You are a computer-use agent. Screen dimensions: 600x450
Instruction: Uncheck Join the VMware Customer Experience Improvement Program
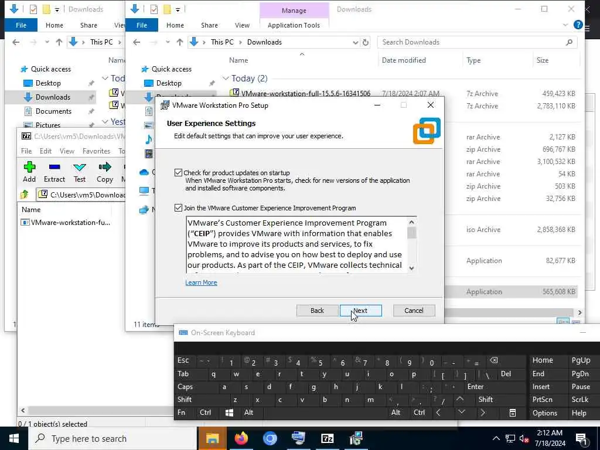click(178, 208)
